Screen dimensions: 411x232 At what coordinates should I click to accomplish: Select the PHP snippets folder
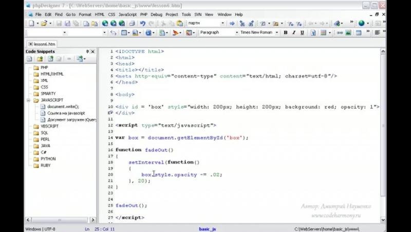(44, 67)
